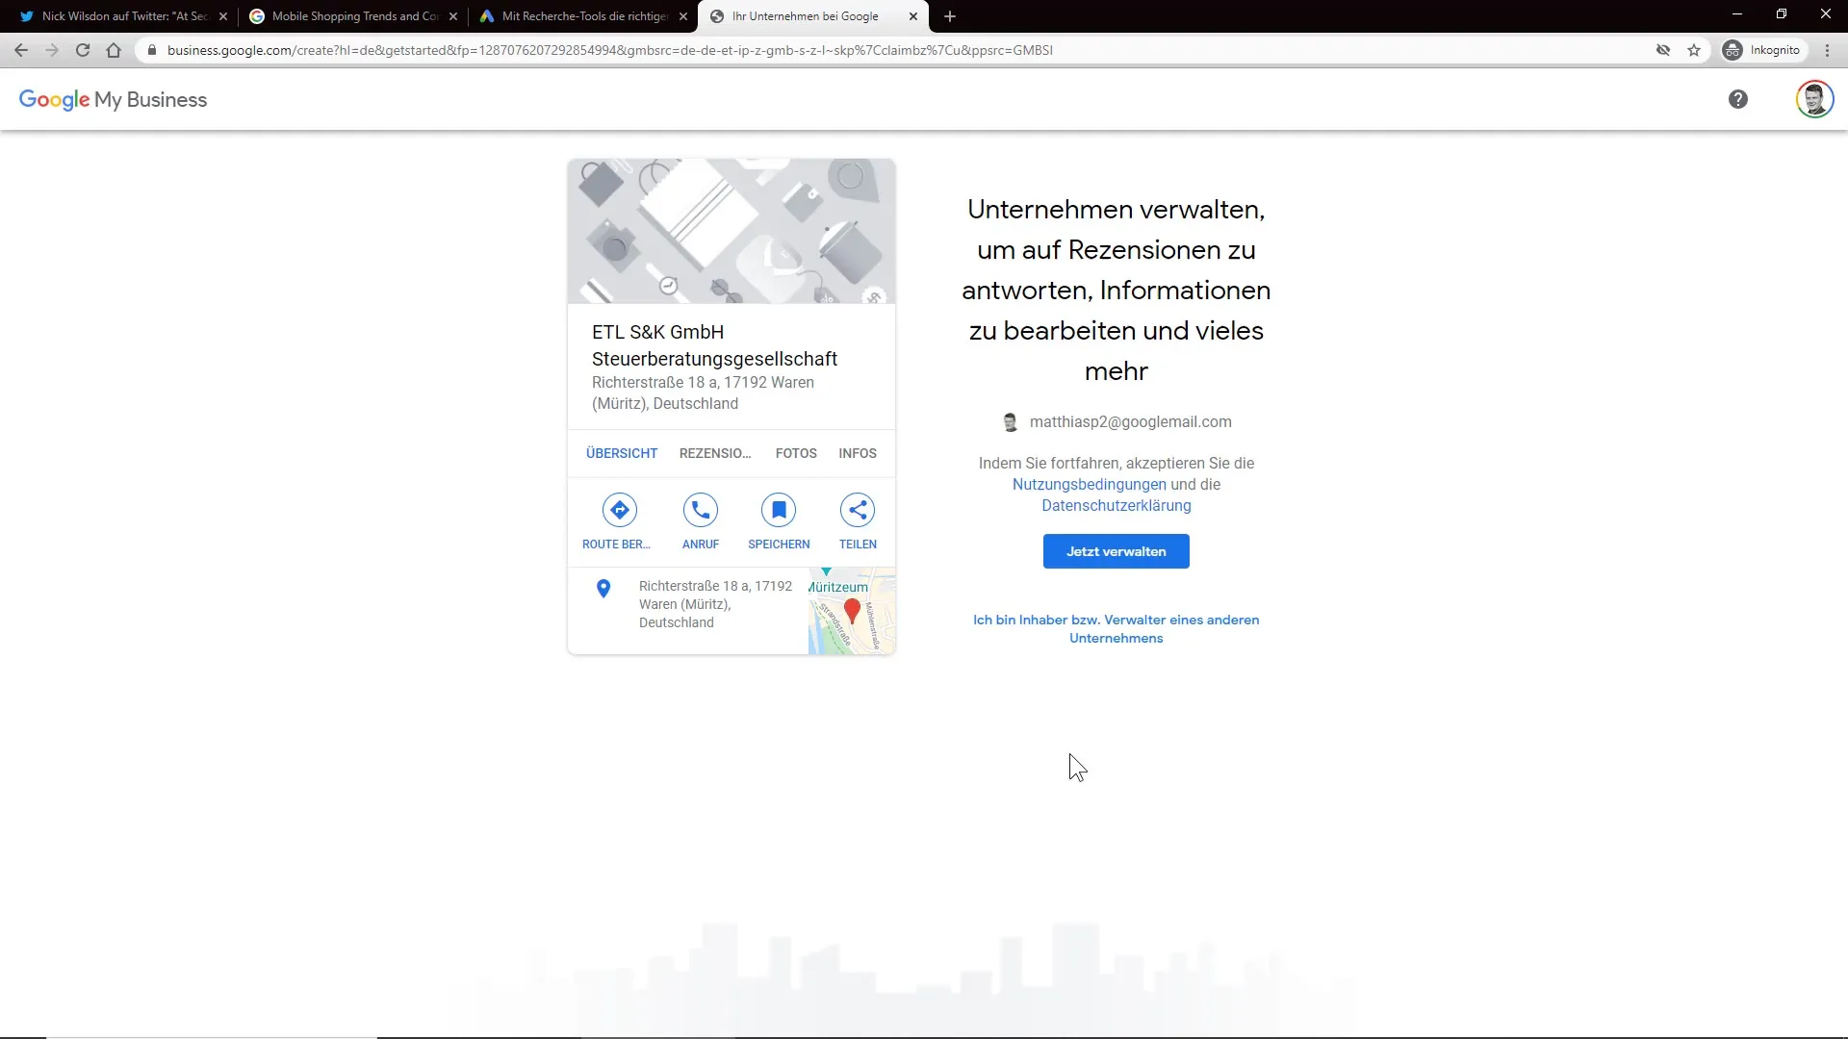
Task: Open the help question mark icon
Action: pos(1738,99)
